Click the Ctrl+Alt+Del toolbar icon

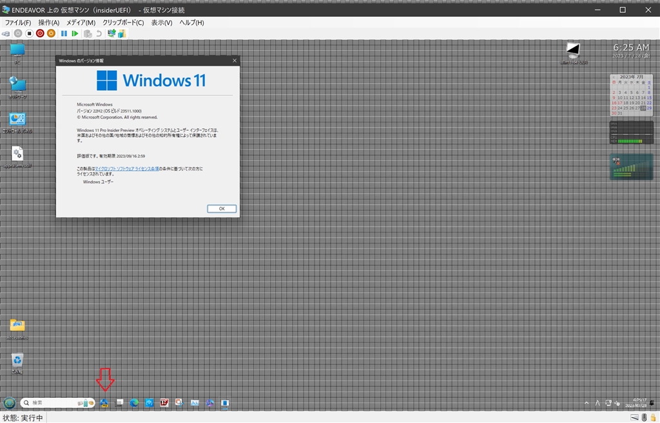coord(6,33)
